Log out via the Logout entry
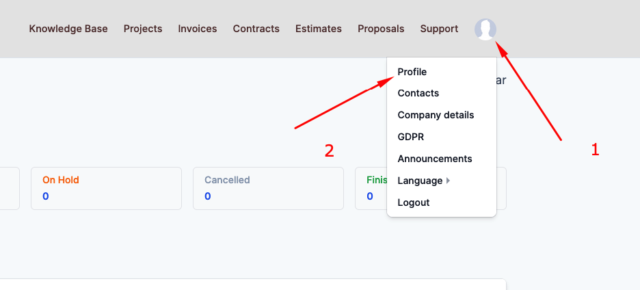Viewport: 640px width, 290px height. (x=414, y=202)
